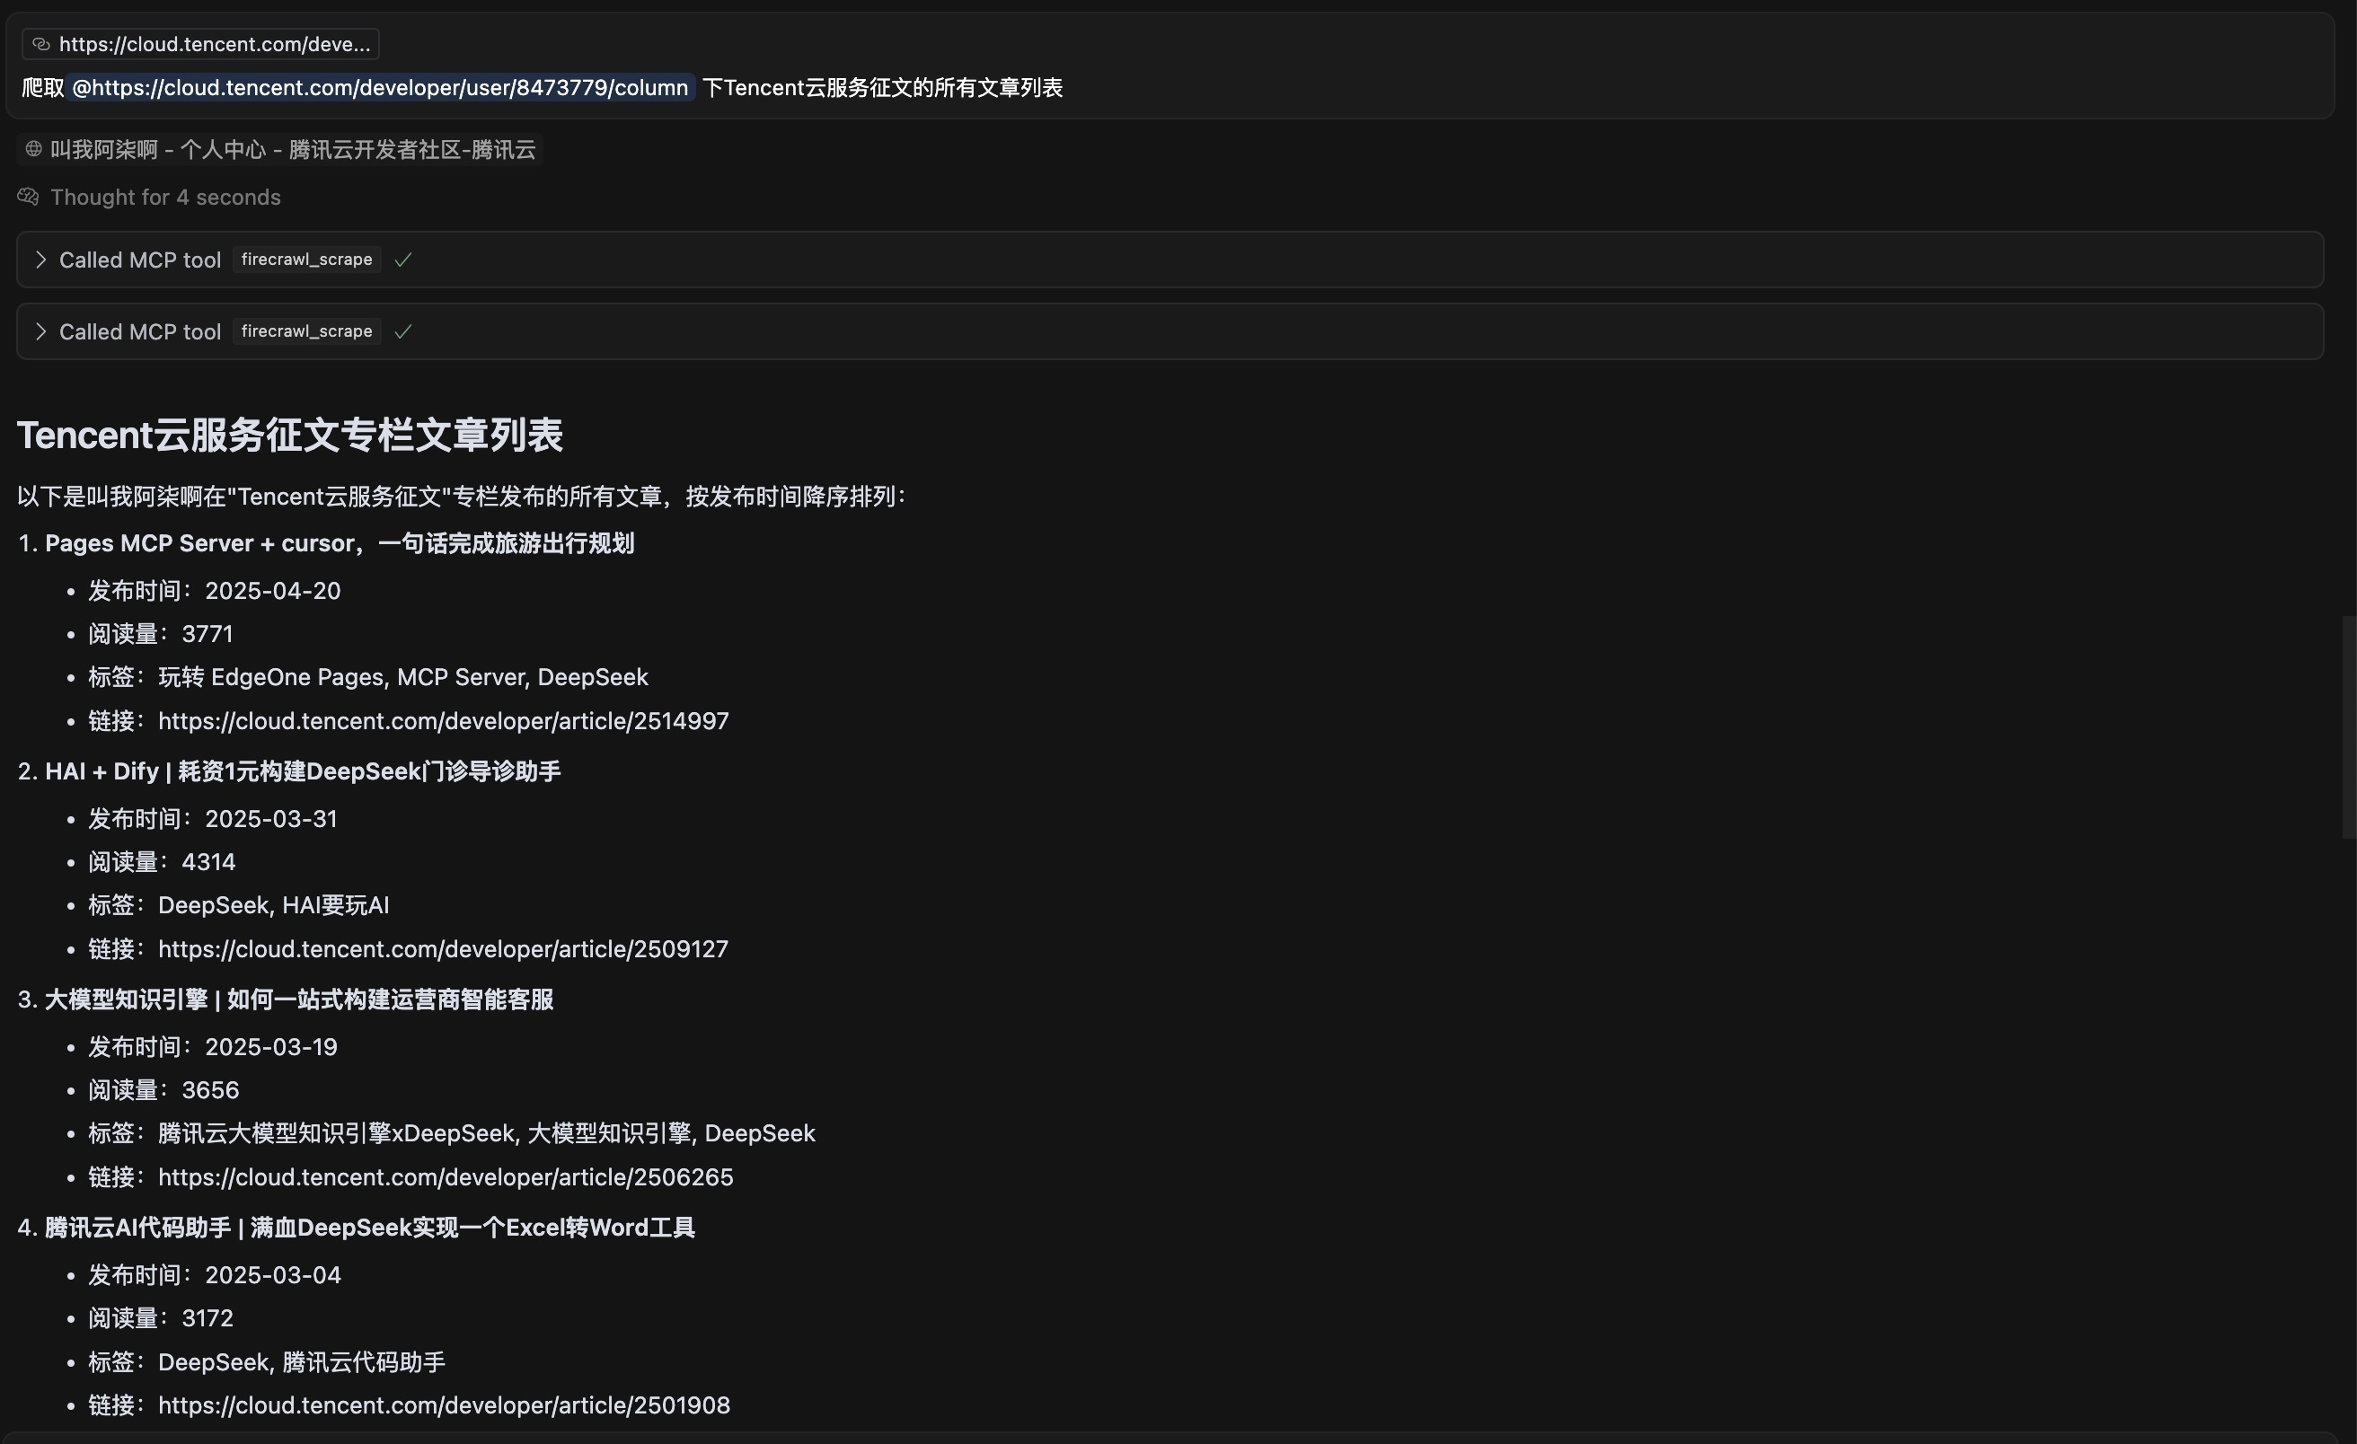The image size is (2357, 1444).
Task: Click tags line 玩转 EdgeOne Pages, MCP Server
Action: pyautogui.click(x=368, y=677)
